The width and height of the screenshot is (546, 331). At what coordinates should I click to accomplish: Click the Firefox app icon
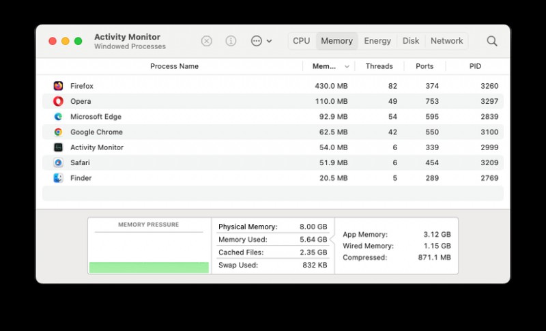58,86
